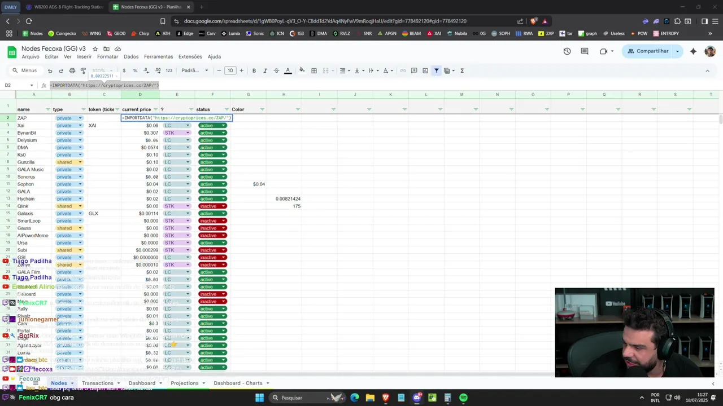Open the inactive status chip in Qlink row

point(212,206)
